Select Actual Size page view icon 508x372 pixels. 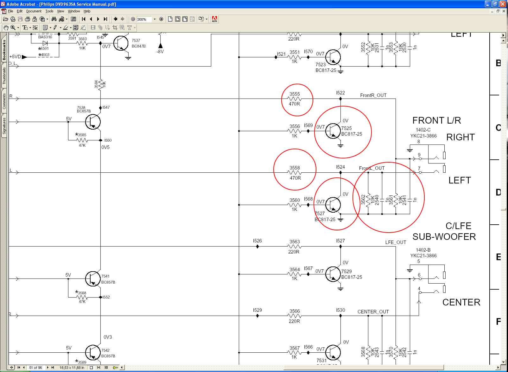pyautogui.click(x=170, y=19)
